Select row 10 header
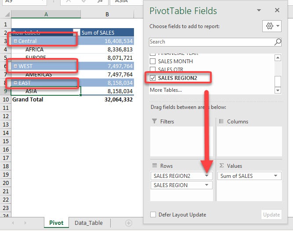 pyautogui.click(x=6, y=100)
